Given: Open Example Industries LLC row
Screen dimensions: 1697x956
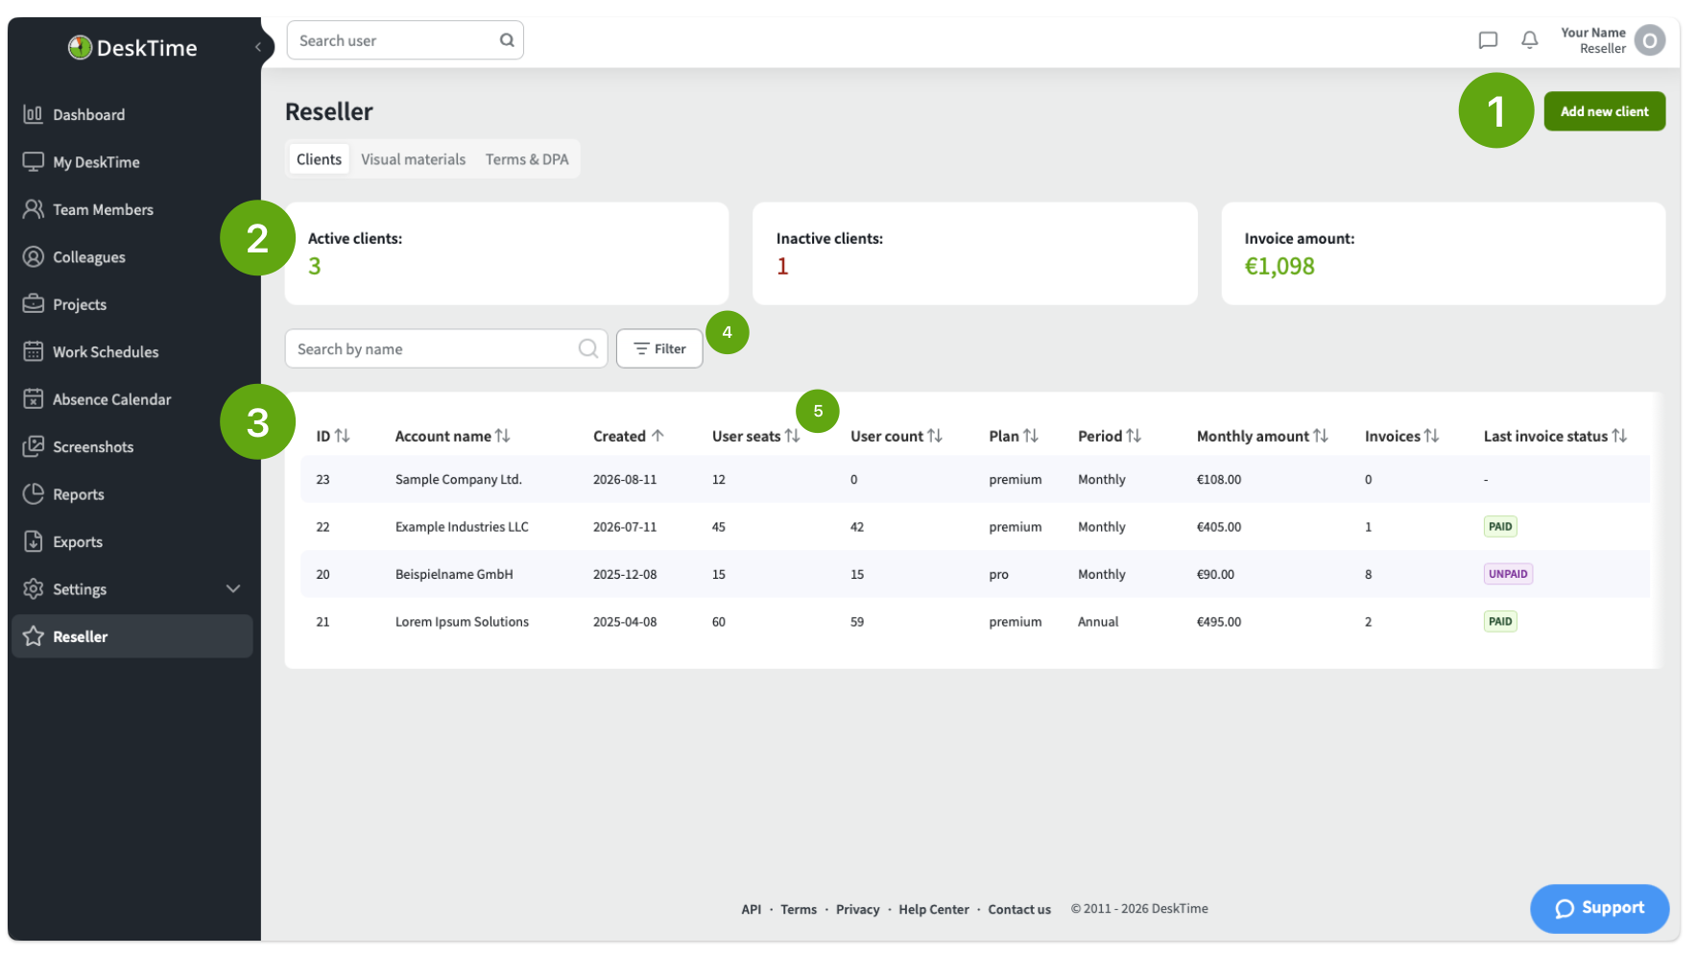Looking at the screenshot, I should point(975,526).
